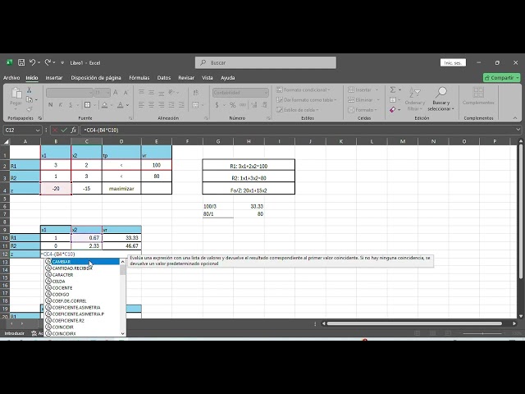Click the Buscar search box
The width and height of the screenshot is (525, 394).
coord(266,62)
